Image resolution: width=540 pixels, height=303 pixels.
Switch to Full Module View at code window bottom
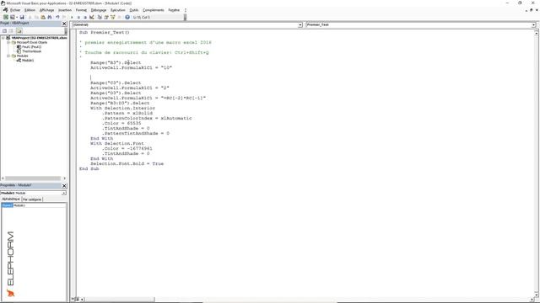78,300
